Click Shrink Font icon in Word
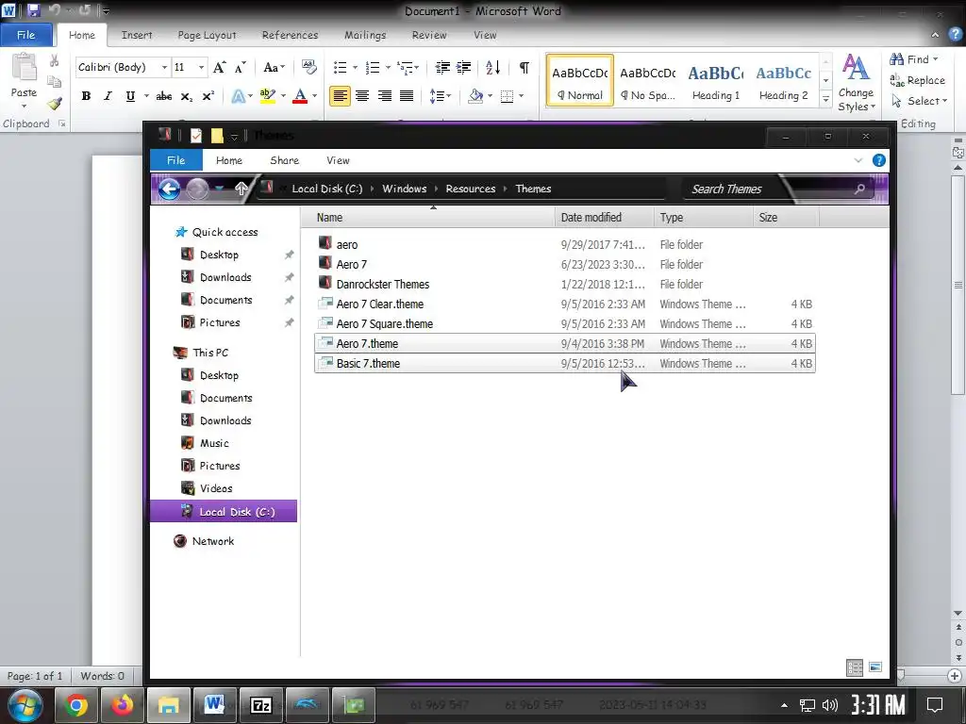The width and height of the screenshot is (966, 724). (241, 67)
